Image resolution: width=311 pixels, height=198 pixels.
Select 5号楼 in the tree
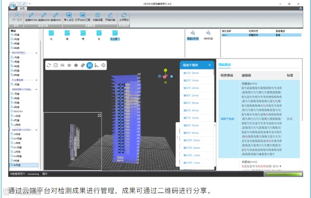coord(15,75)
